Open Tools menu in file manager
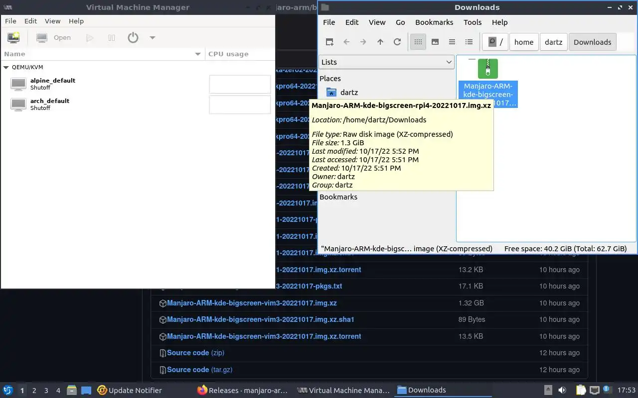 coord(473,22)
